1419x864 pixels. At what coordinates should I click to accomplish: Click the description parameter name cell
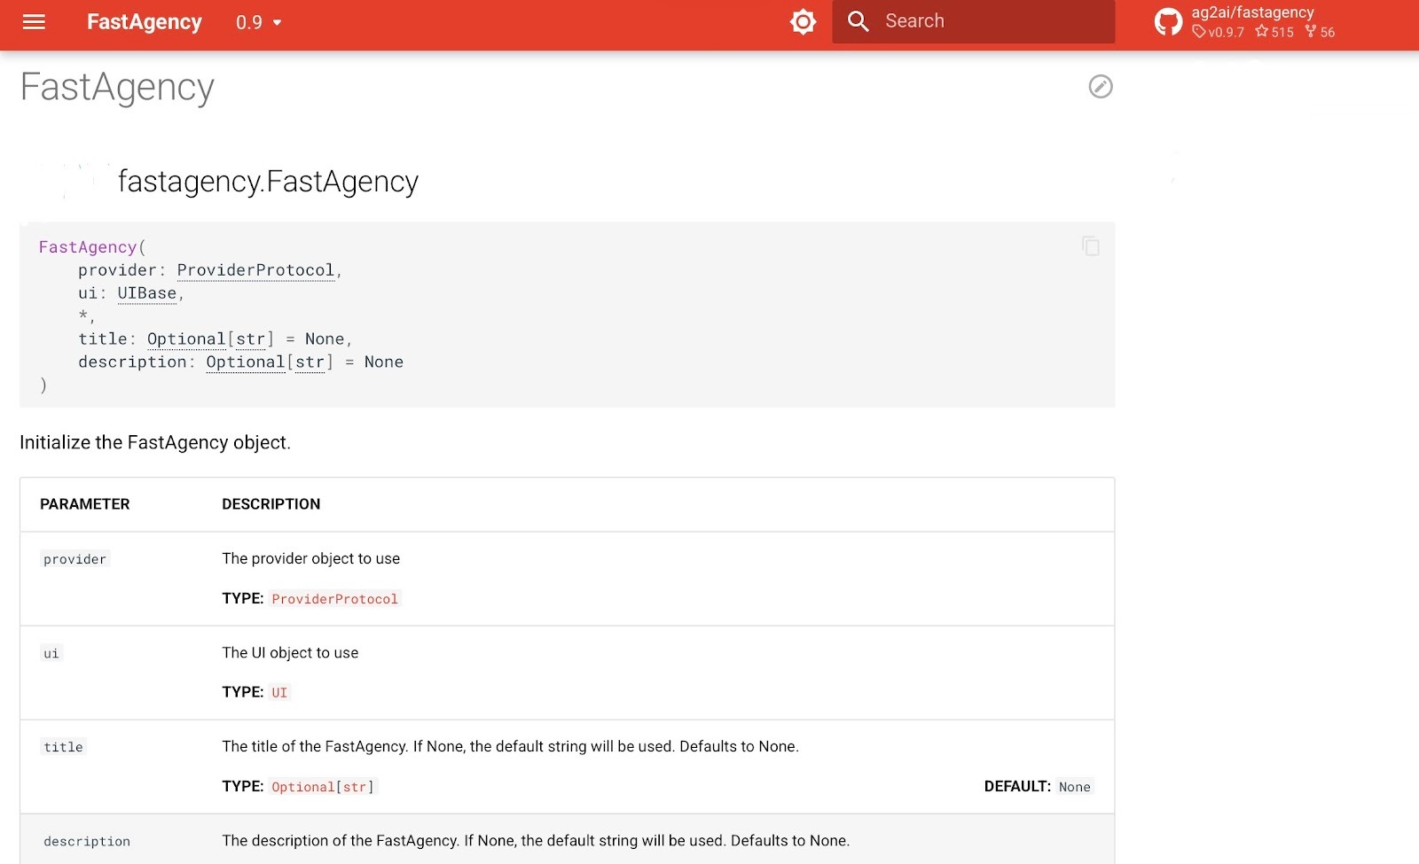[87, 841]
